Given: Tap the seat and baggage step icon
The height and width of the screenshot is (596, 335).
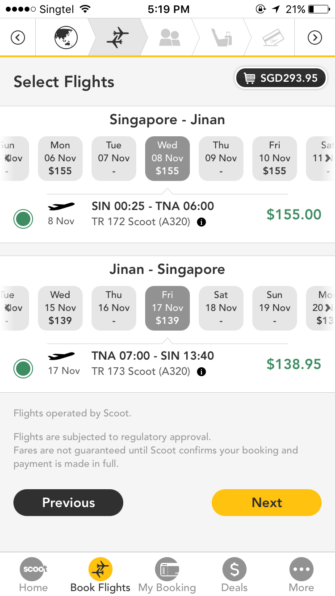Looking at the screenshot, I should [x=222, y=38].
